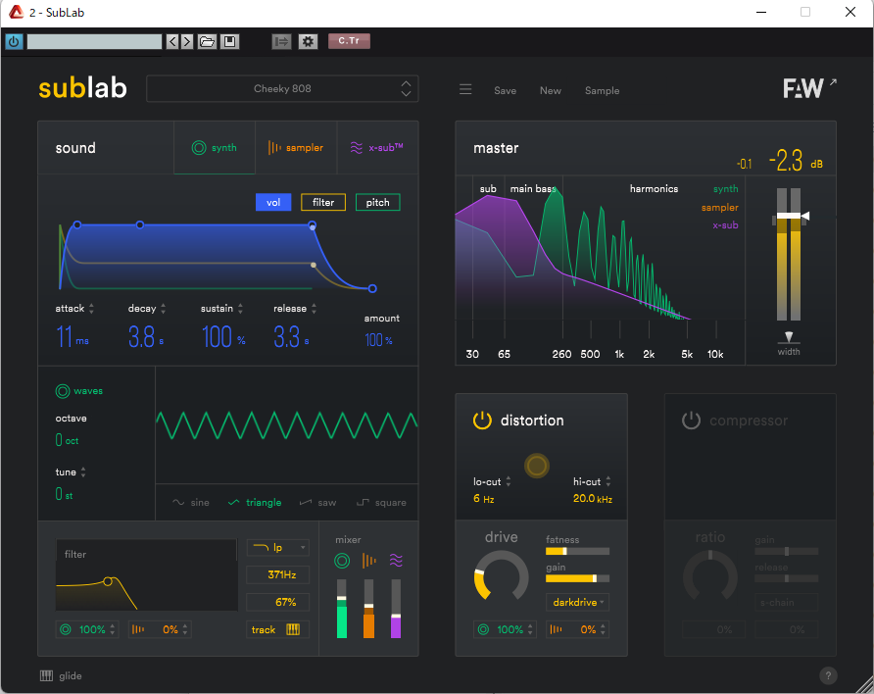Click the stereo width triangle control
The image size is (874, 694).
click(789, 336)
